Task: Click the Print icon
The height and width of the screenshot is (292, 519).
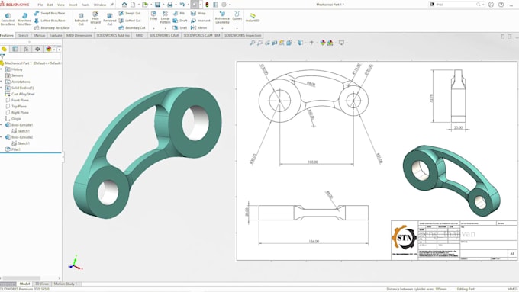Action: point(169,5)
